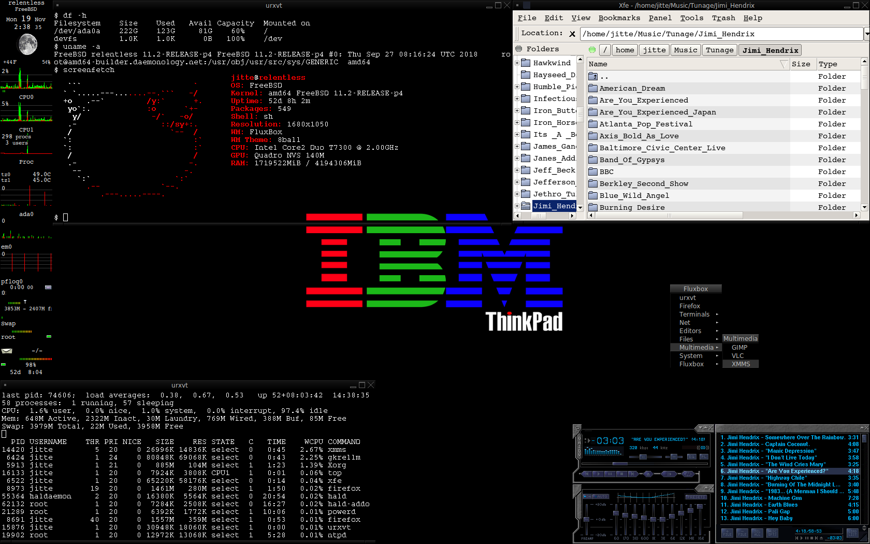This screenshot has width=870, height=544.
Task: Toggle XMMS shuffle mode
Action: [669, 474]
